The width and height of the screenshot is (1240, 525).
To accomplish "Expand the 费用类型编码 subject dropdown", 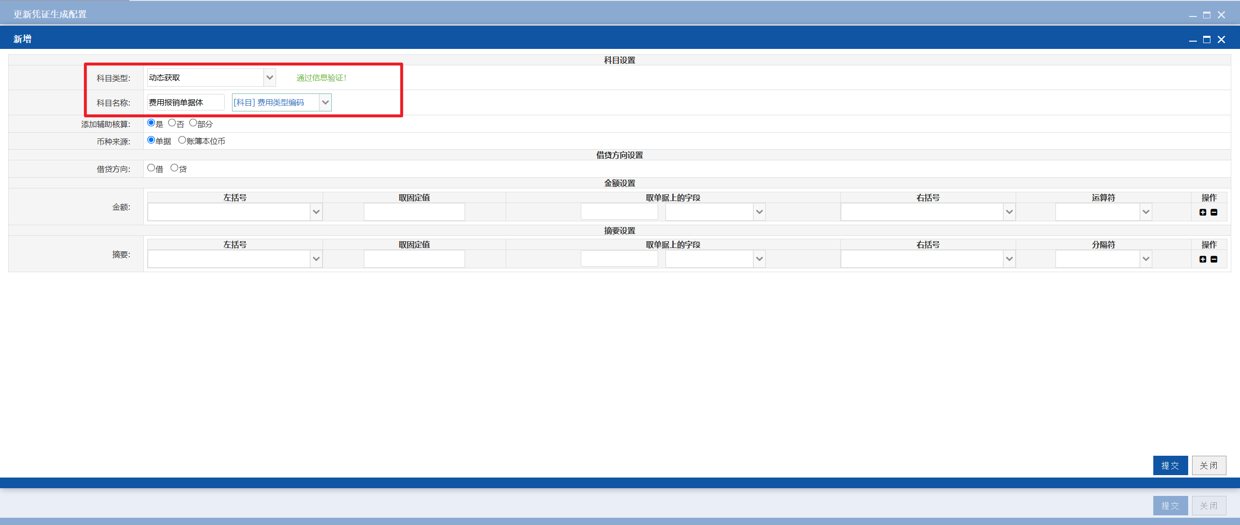I will coord(325,102).
